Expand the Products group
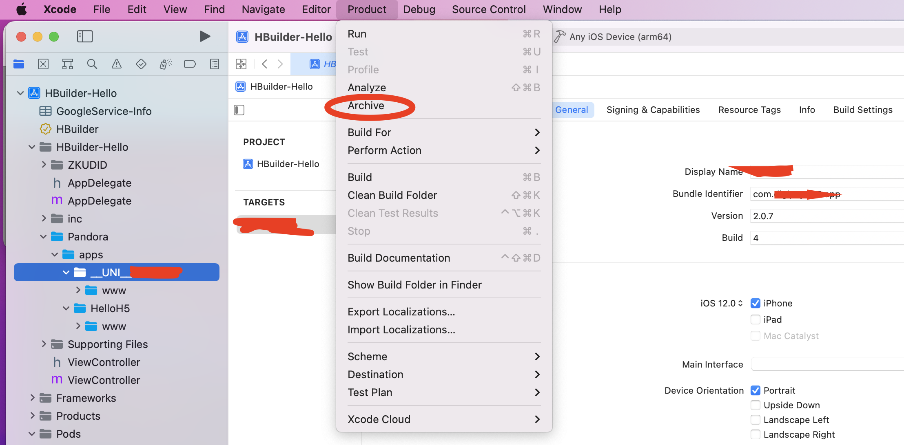The width and height of the screenshot is (904, 445). pos(32,416)
